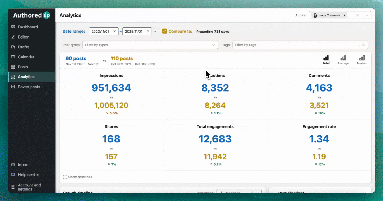Expand the Actors dropdown arrow
The height and width of the screenshot is (201, 383).
[366, 15]
